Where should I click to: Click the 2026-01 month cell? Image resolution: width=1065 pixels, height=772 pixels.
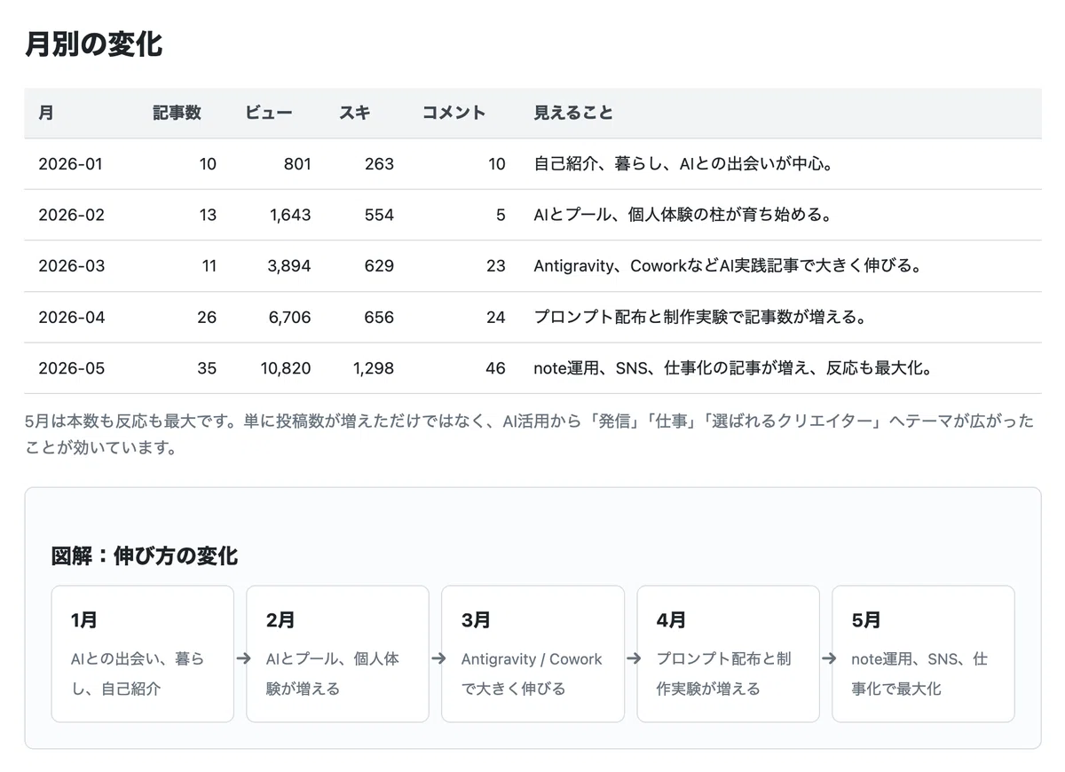(71, 164)
